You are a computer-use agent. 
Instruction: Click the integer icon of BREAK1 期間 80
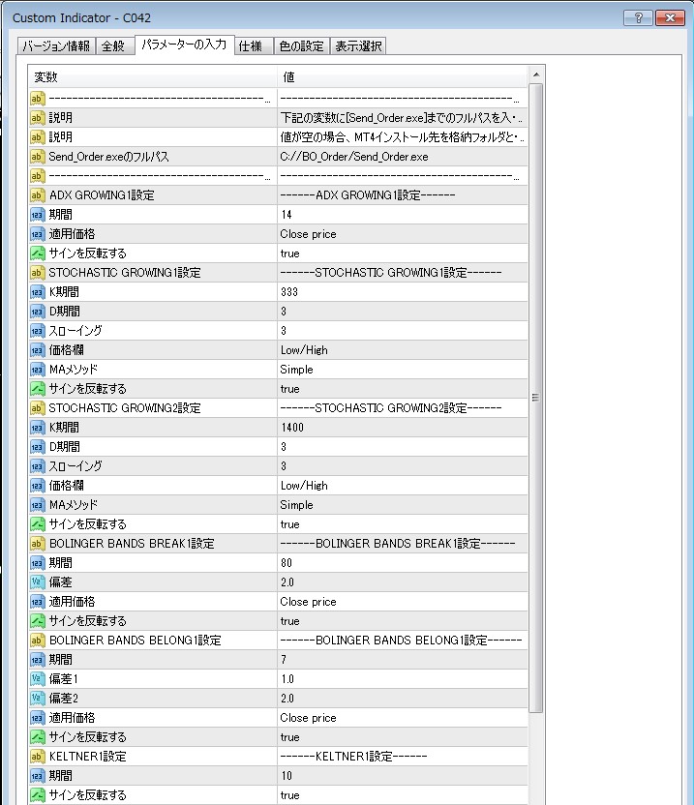click(x=37, y=563)
